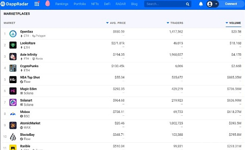Image resolution: width=245 pixels, height=150 pixels.
Task: Click the Axie Infinity logo icon
Action: click(13, 57)
